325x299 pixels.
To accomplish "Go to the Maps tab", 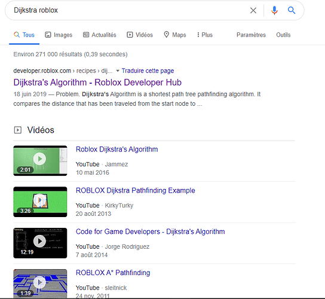I will click(x=175, y=35).
